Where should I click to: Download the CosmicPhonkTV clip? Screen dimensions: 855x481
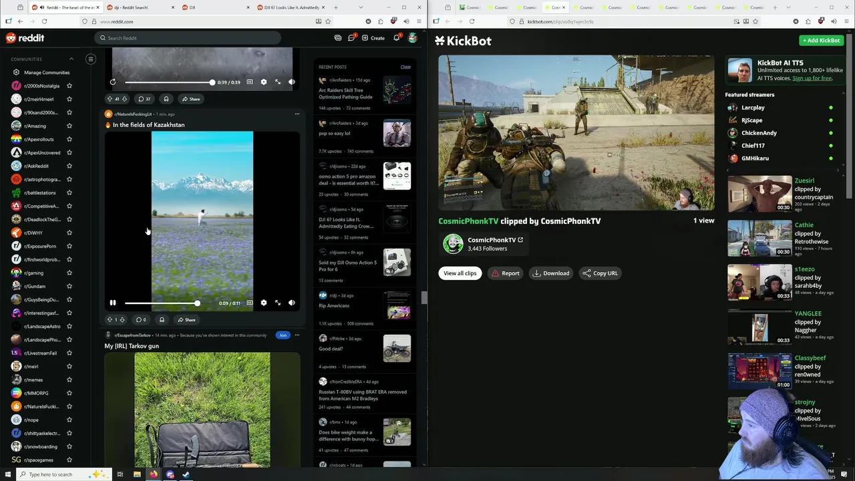tap(551, 273)
